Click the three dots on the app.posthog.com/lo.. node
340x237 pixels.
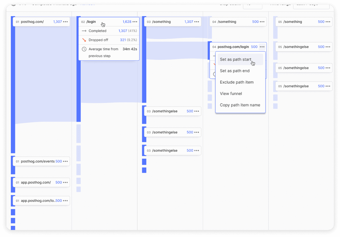(x=65, y=201)
